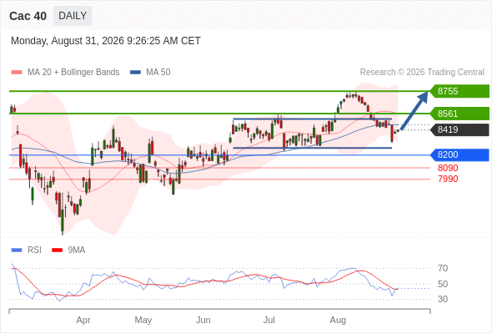The image size is (492, 334).
Task: Click the 8561 green resistance label
Action: pyautogui.click(x=459, y=114)
